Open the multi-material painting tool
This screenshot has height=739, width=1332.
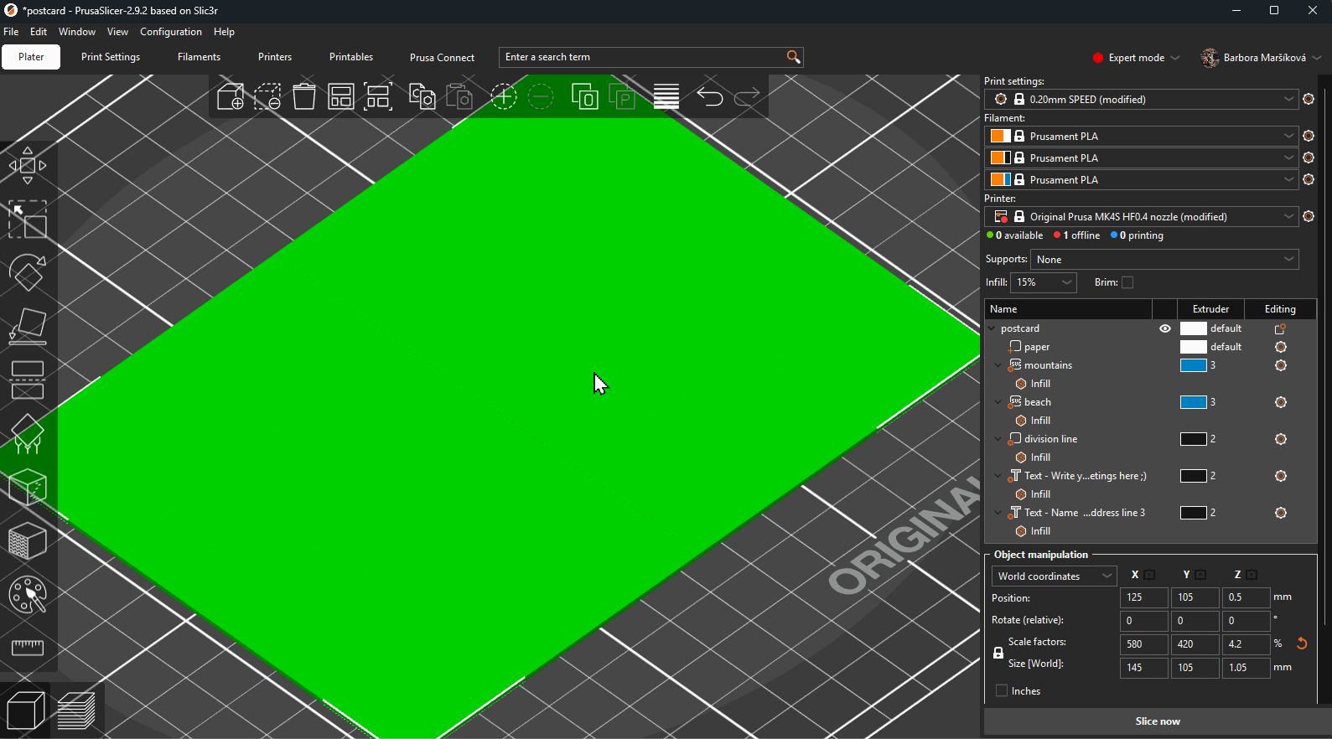(x=28, y=596)
